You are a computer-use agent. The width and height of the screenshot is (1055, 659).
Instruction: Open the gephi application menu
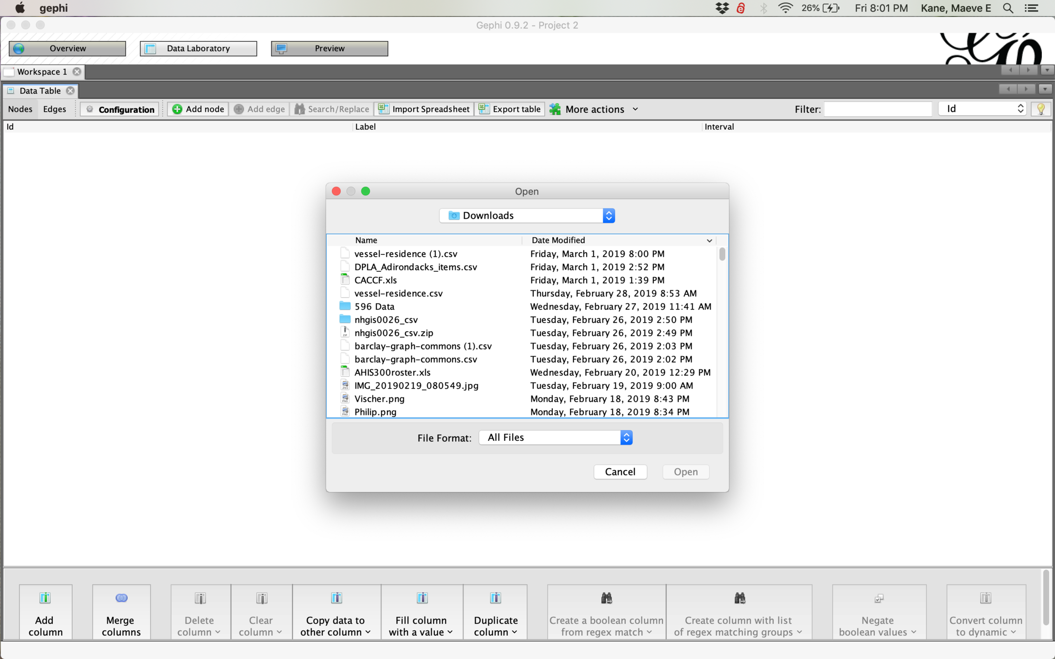pyautogui.click(x=53, y=8)
